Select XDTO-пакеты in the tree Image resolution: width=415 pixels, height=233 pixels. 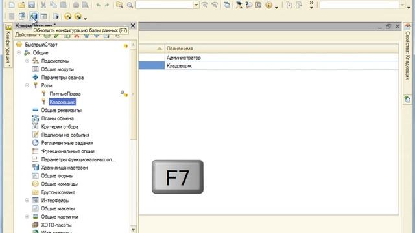[56, 225]
